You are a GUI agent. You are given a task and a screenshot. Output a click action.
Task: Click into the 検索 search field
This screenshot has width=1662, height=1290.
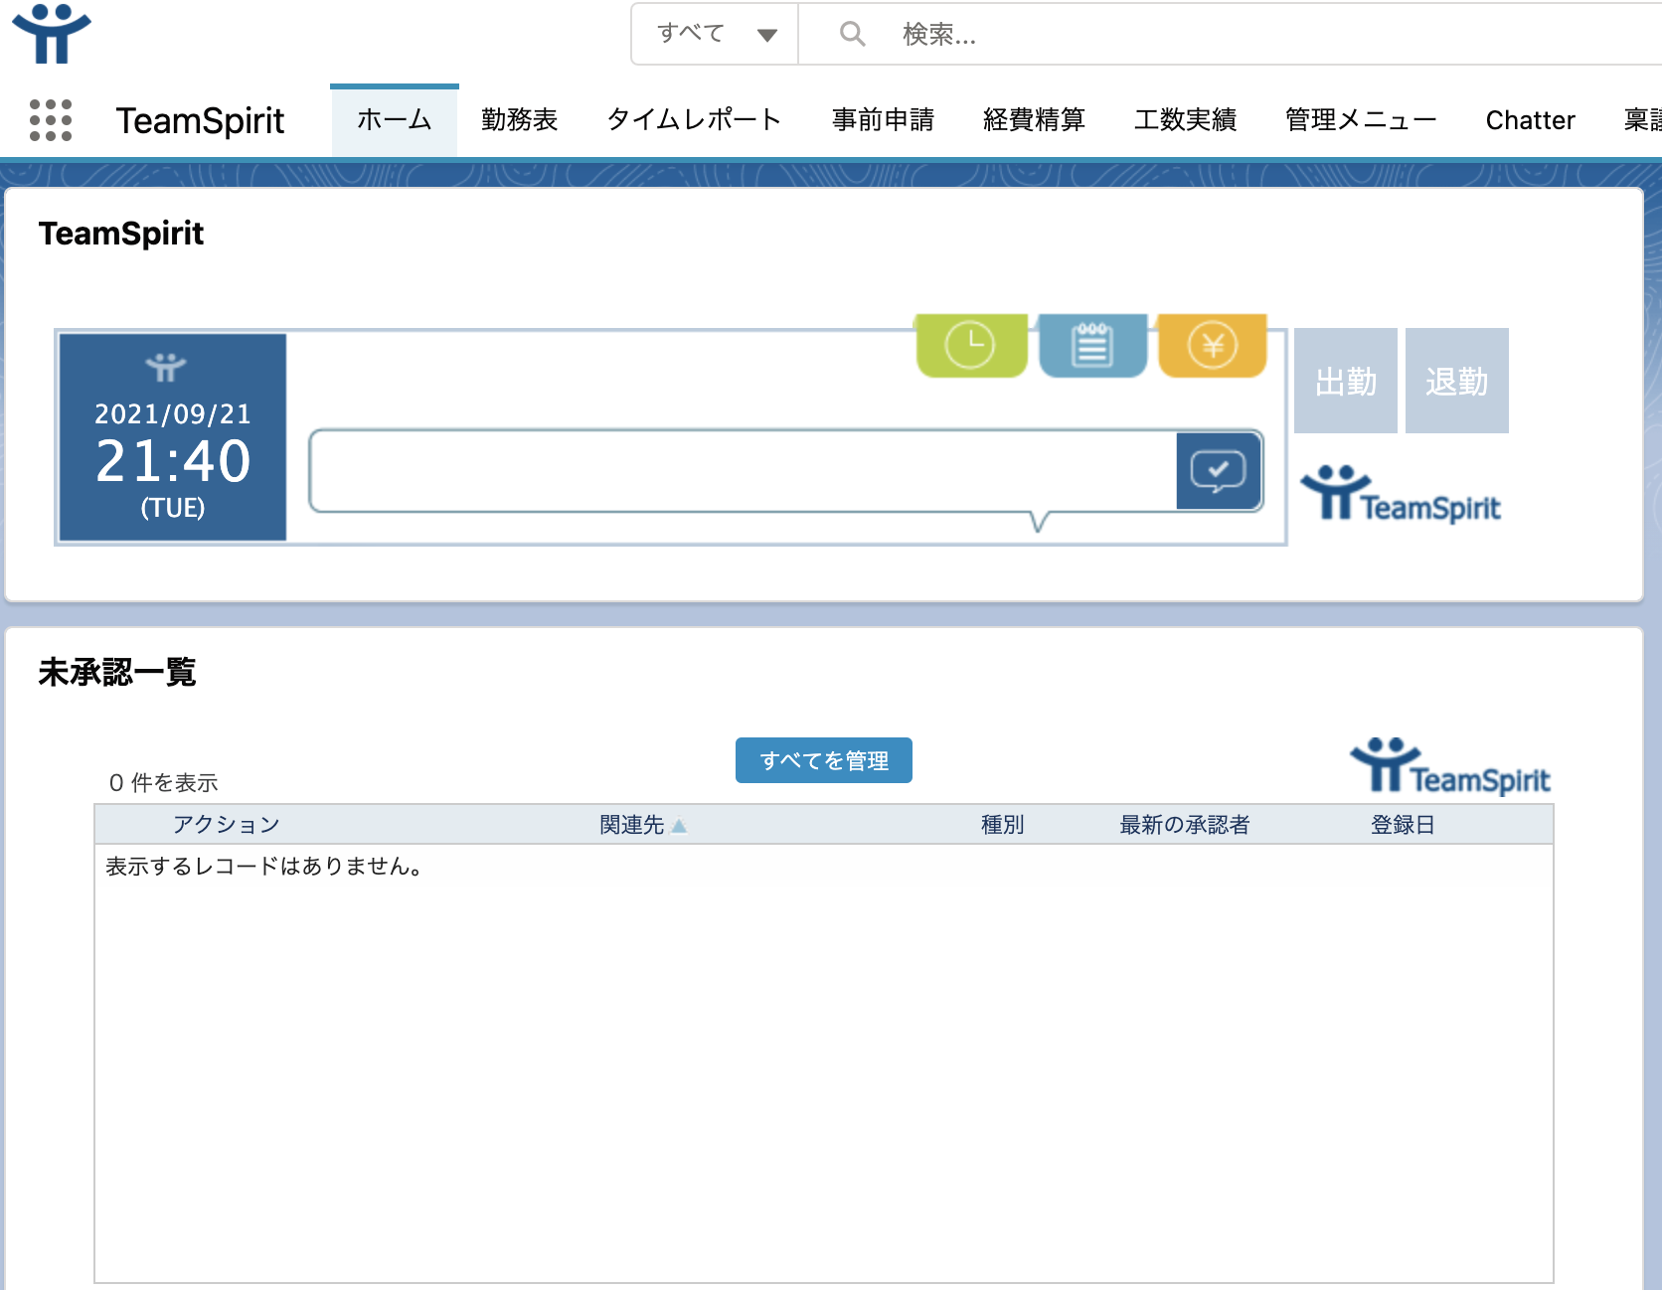pyautogui.click(x=1193, y=34)
